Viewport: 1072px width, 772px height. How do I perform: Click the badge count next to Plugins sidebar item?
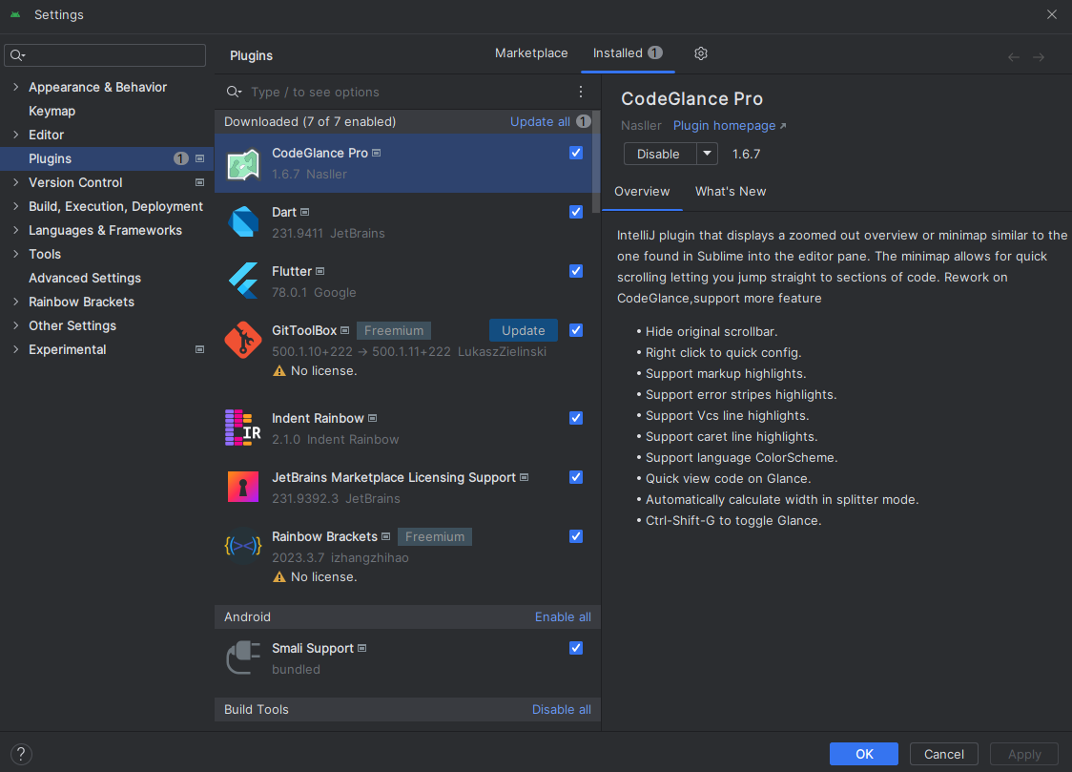click(x=180, y=158)
